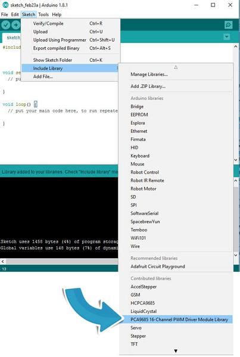Viewport: 240px width, 357px height.
Task: Click the Upload arrow toolbar button
Action: (x=15, y=25)
